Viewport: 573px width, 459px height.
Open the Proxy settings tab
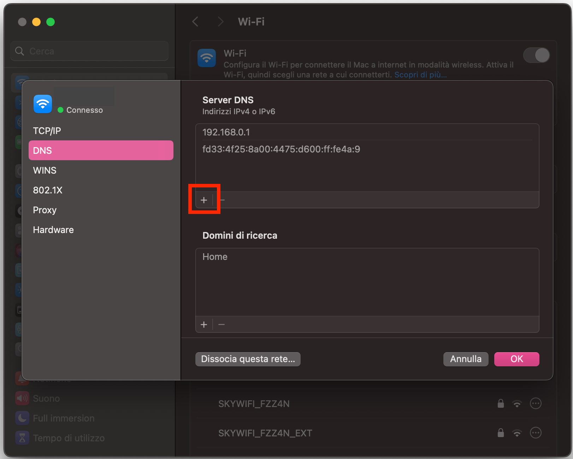pyautogui.click(x=45, y=210)
